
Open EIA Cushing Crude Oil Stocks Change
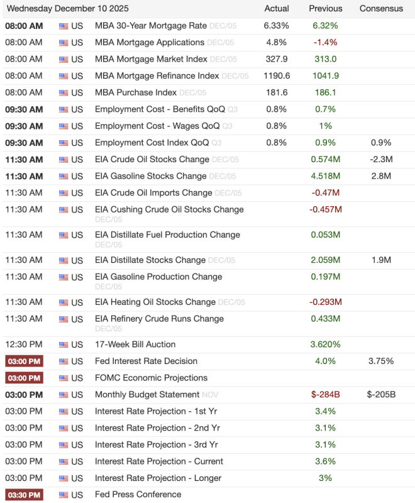(169, 209)
